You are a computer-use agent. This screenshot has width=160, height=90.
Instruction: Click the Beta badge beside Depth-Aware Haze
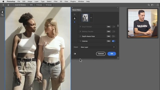click(109, 36)
